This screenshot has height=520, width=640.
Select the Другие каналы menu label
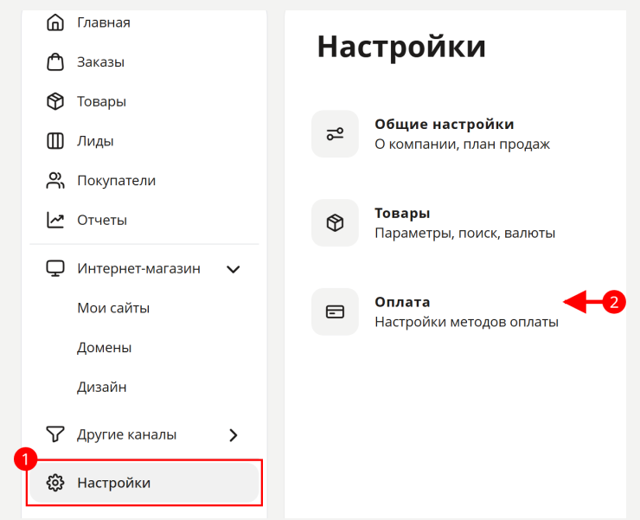click(127, 434)
